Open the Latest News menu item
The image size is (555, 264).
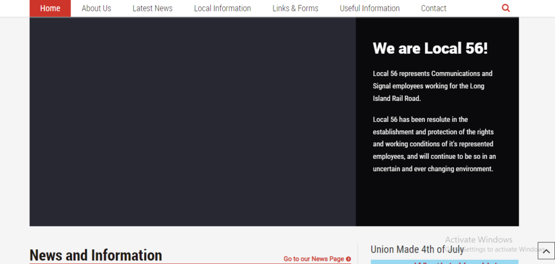[x=152, y=8]
